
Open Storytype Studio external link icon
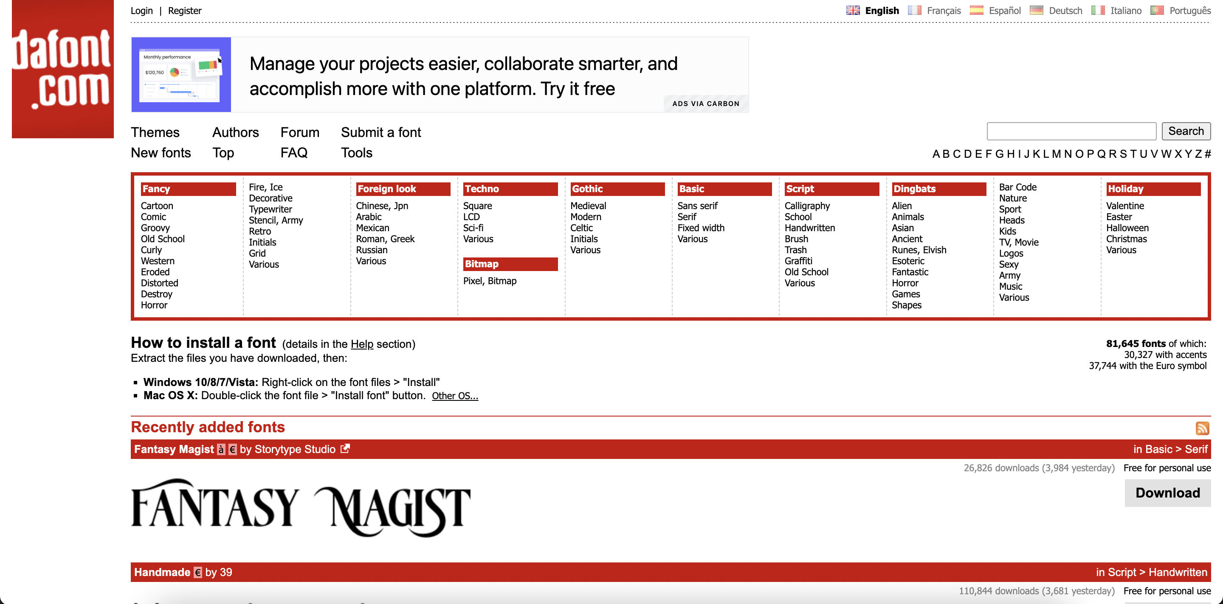[x=345, y=448]
